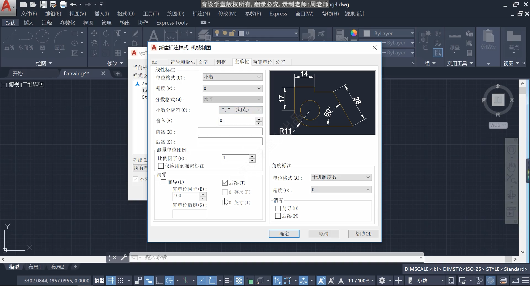Switch to Symbols and Arrows tab
Screen dimensions: 530x286
click(x=182, y=62)
